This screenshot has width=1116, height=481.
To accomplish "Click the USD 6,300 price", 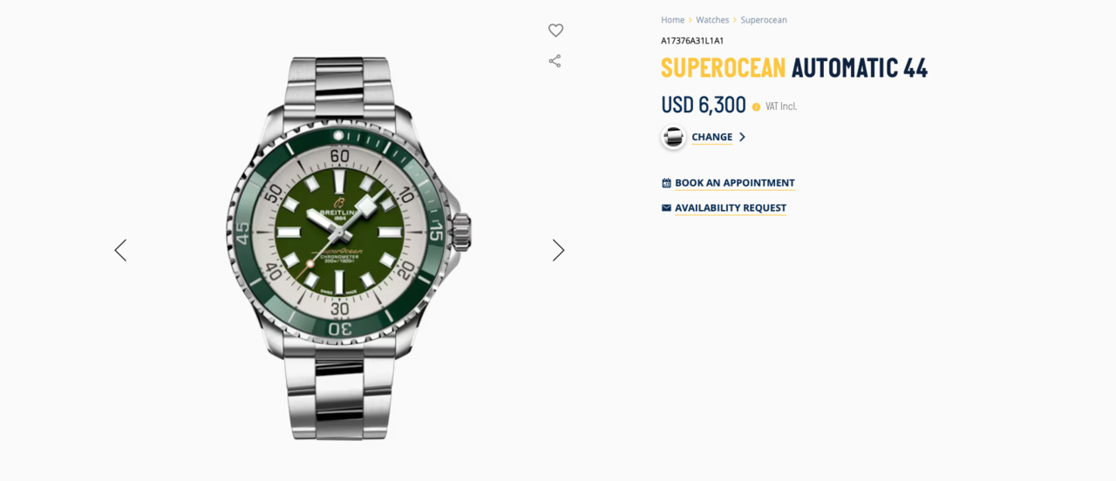I will pyautogui.click(x=704, y=105).
